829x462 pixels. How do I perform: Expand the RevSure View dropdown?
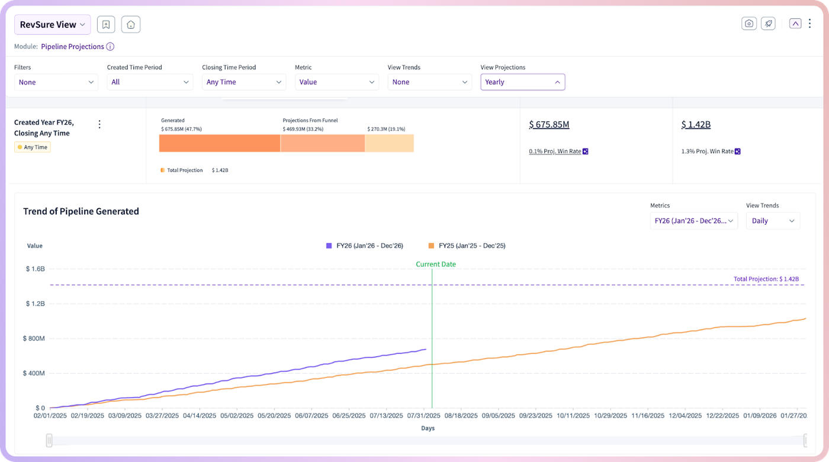(53, 24)
